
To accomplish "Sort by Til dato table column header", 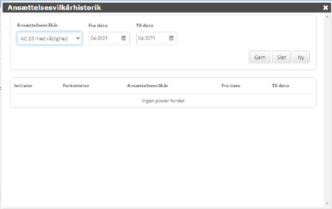I will pyautogui.click(x=280, y=86).
